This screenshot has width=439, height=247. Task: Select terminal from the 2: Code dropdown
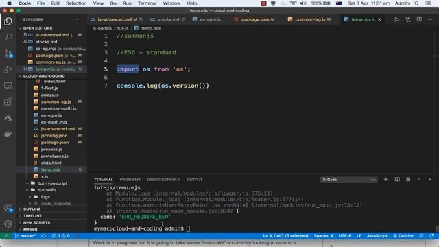[348, 180]
